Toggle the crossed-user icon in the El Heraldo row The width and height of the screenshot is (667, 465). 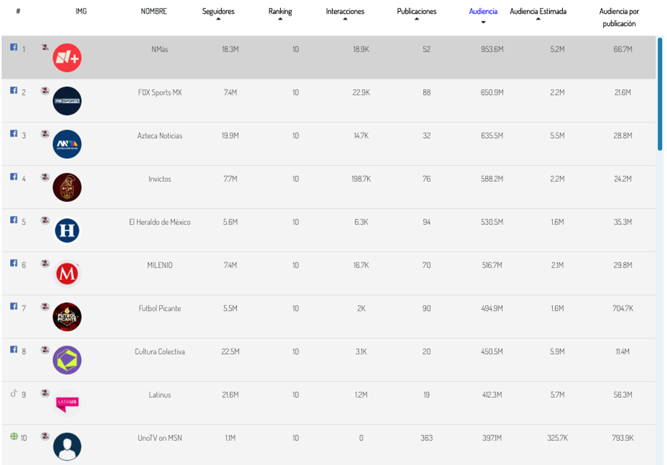[x=45, y=220]
